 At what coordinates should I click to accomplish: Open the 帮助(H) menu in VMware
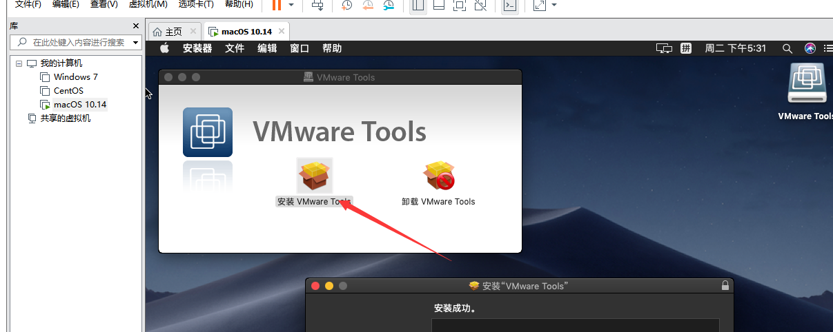(x=239, y=4)
